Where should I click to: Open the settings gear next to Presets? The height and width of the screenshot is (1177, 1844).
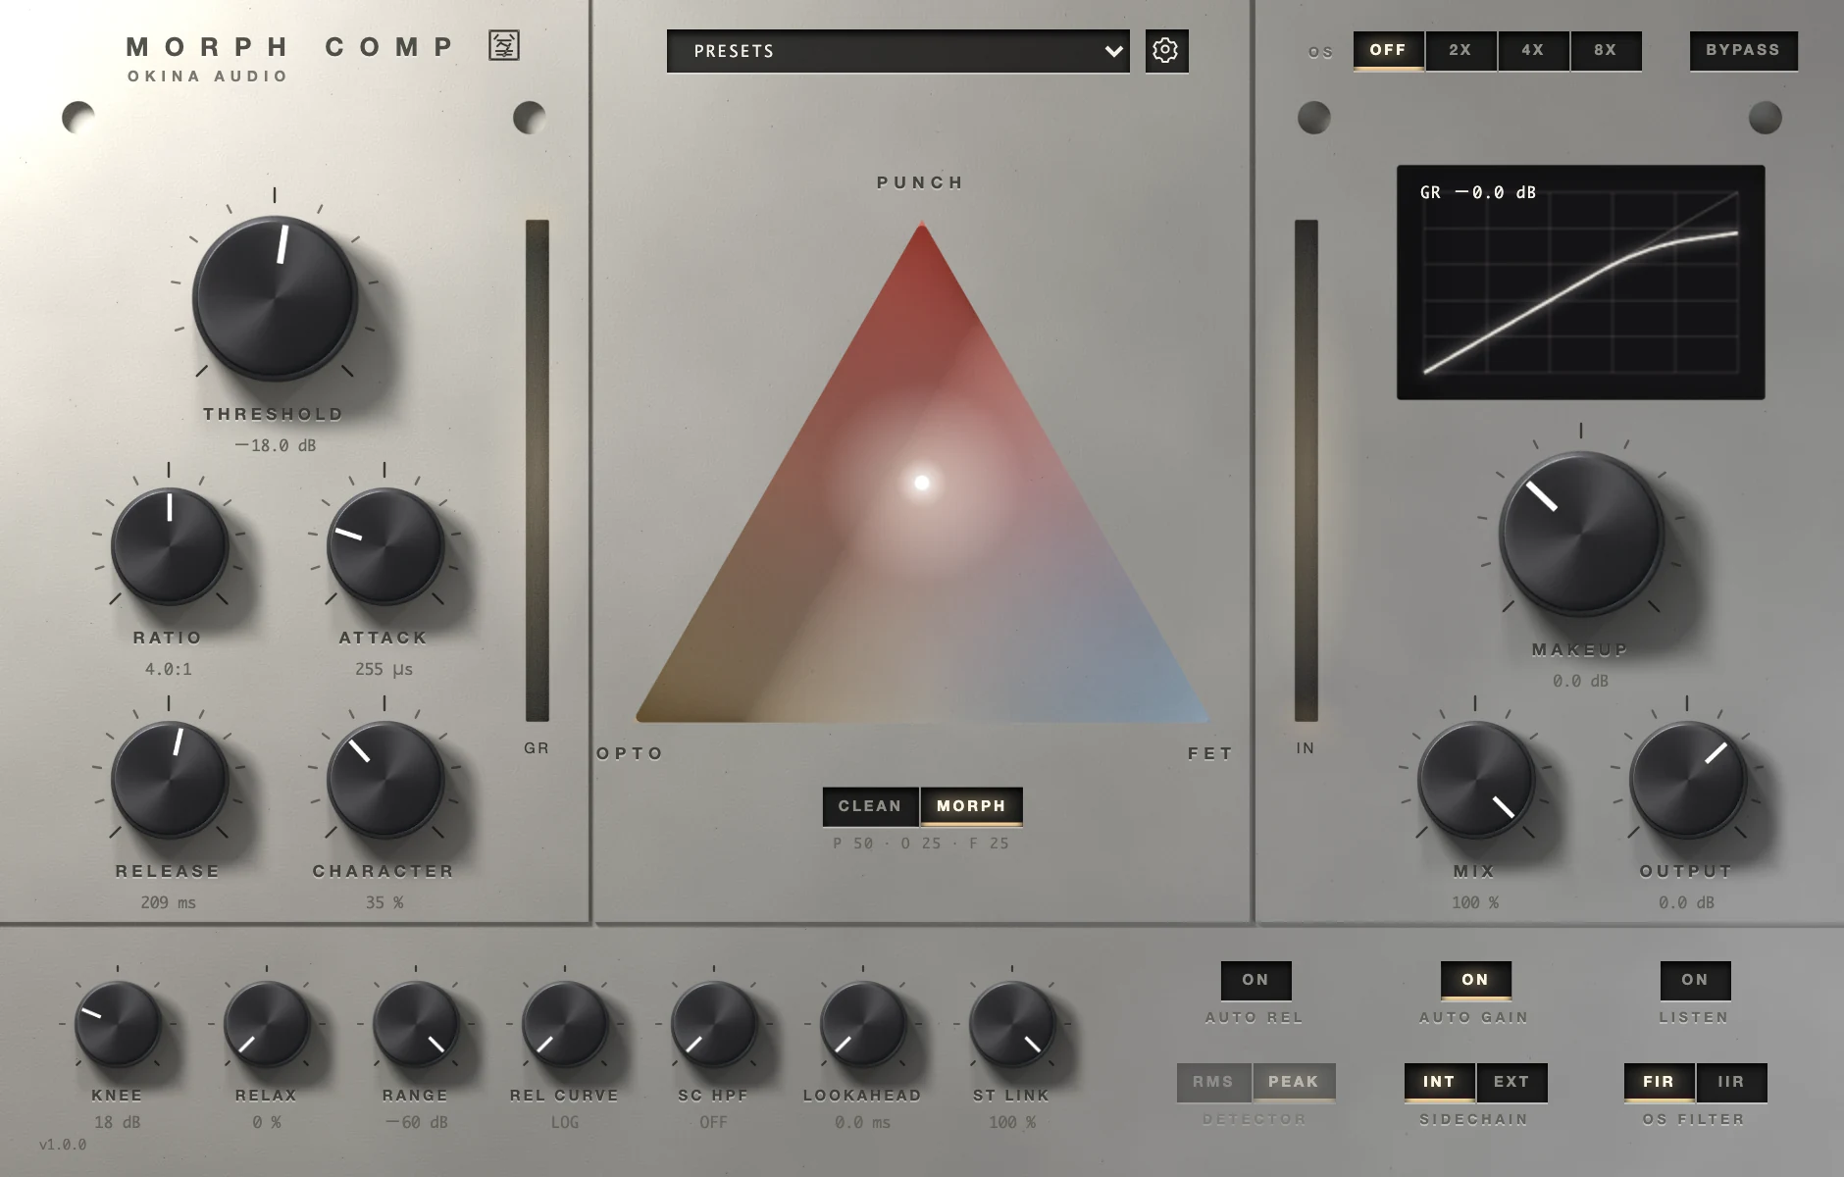(x=1166, y=51)
